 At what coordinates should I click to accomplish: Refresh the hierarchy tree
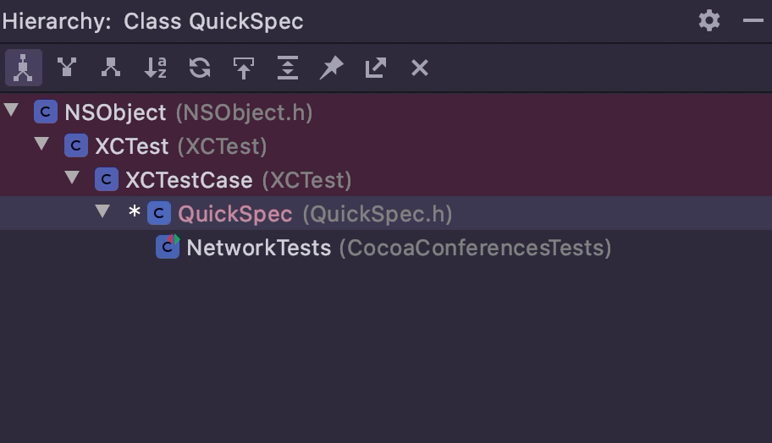(x=200, y=68)
